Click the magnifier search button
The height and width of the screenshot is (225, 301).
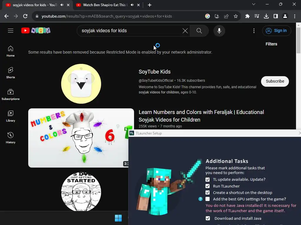coord(199,30)
